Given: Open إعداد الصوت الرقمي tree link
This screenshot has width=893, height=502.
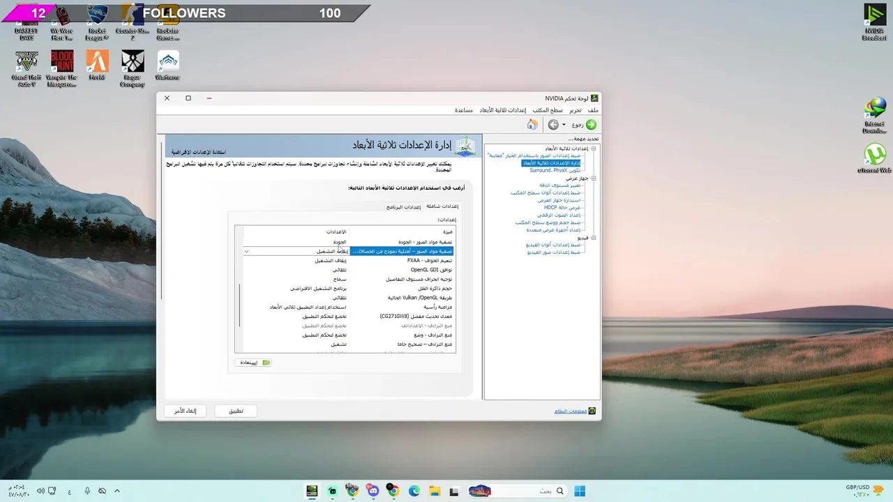Looking at the screenshot, I should 559,215.
